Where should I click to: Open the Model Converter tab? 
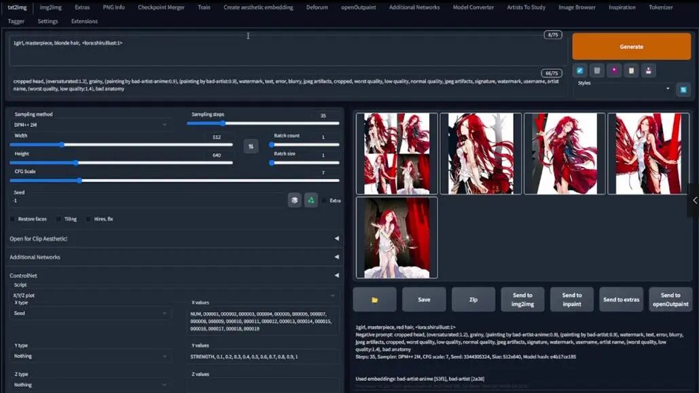click(473, 7)
